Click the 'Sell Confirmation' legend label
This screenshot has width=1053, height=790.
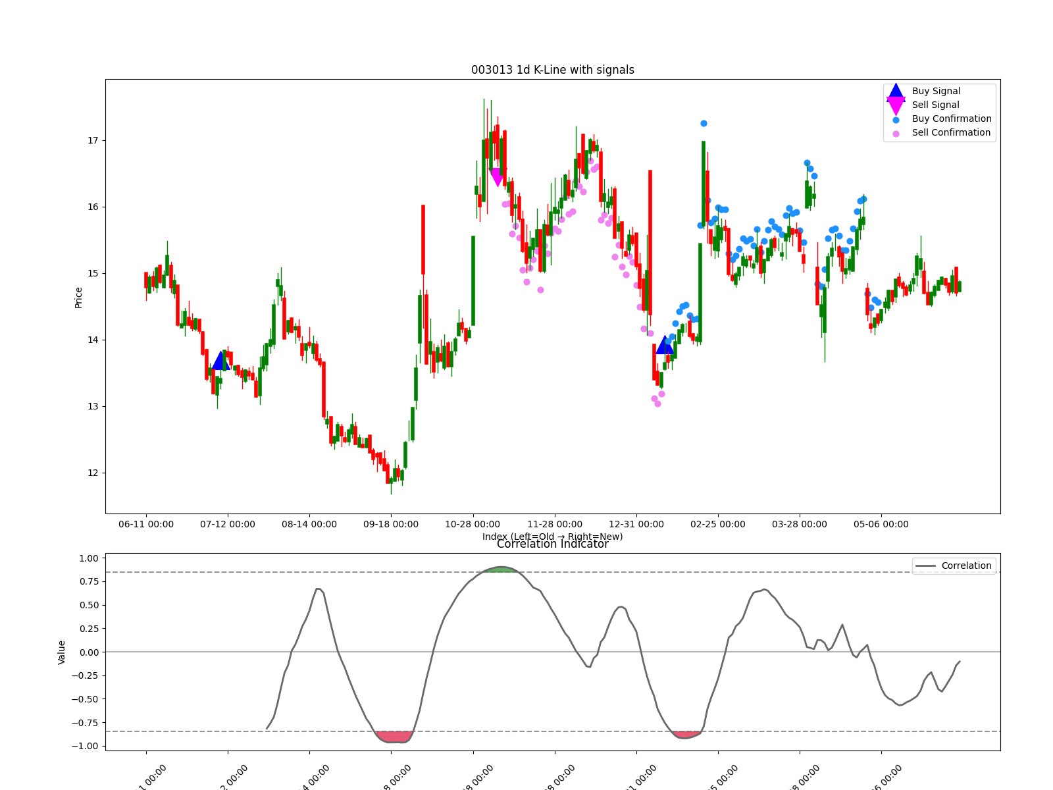[x=951, y=132]
